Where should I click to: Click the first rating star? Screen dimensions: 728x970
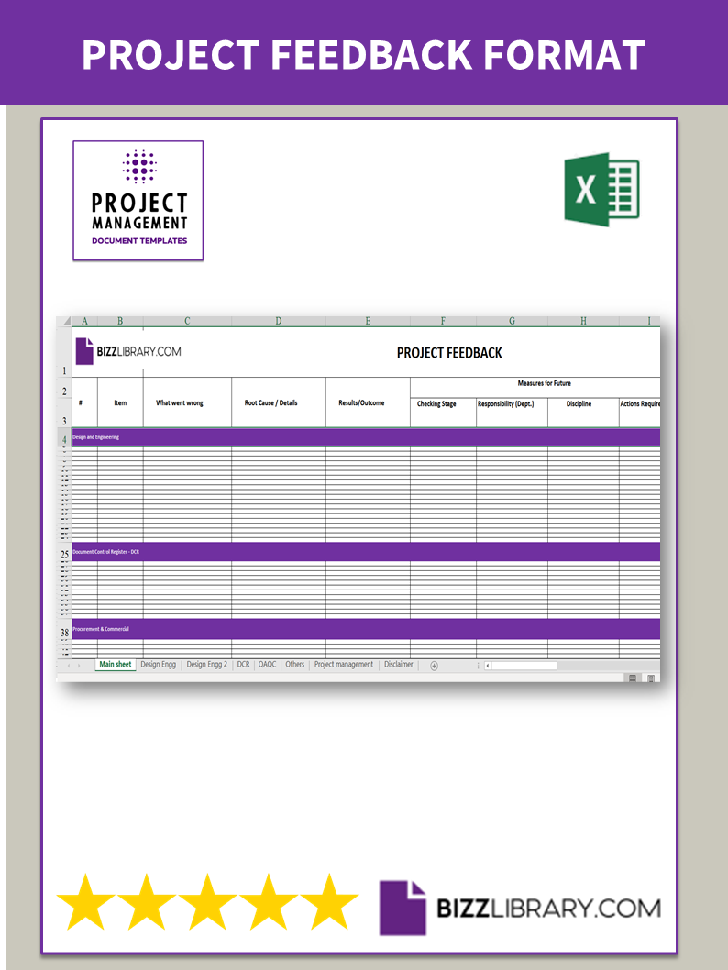pyautogui.click(x=85, y=901)
